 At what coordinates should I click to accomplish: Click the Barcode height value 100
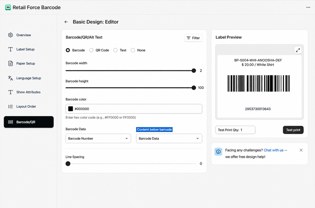201,88
